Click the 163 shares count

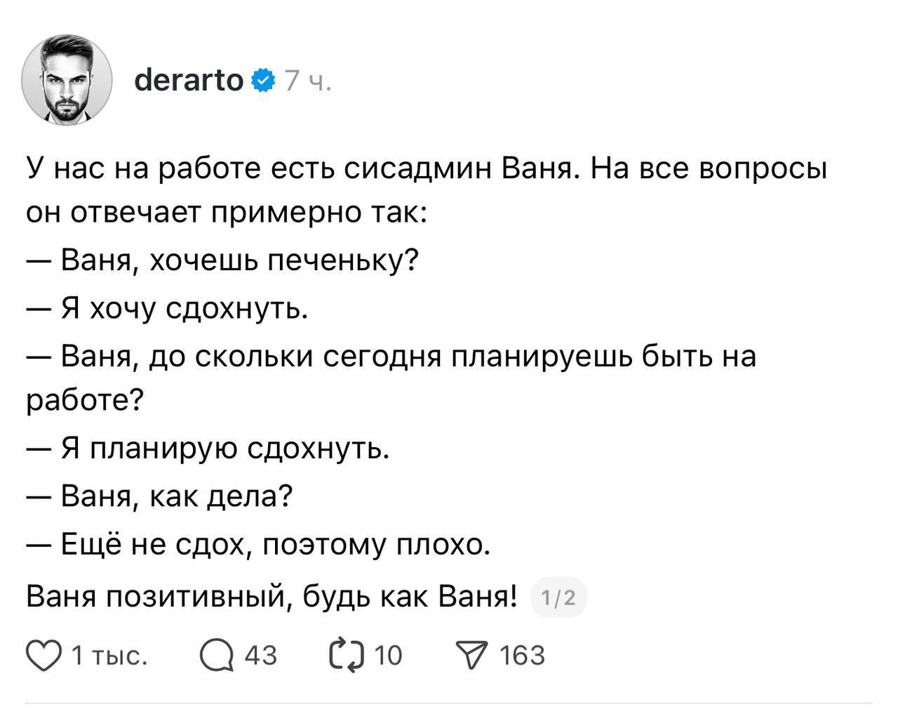522,656
